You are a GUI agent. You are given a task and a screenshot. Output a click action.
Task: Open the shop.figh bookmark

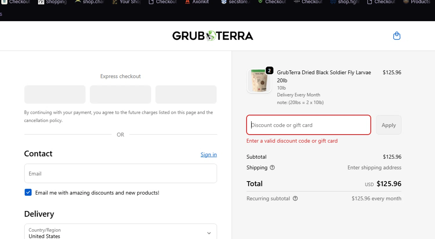tap(345, 2)
